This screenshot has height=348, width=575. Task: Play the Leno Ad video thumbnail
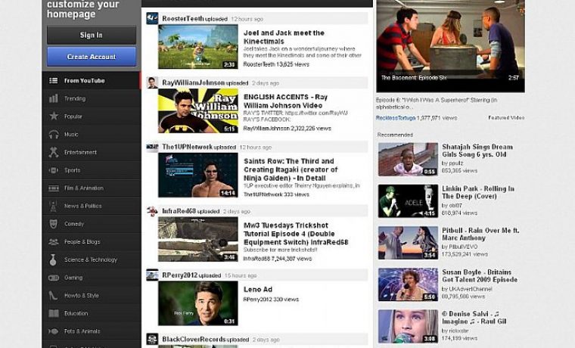[198, 303]
